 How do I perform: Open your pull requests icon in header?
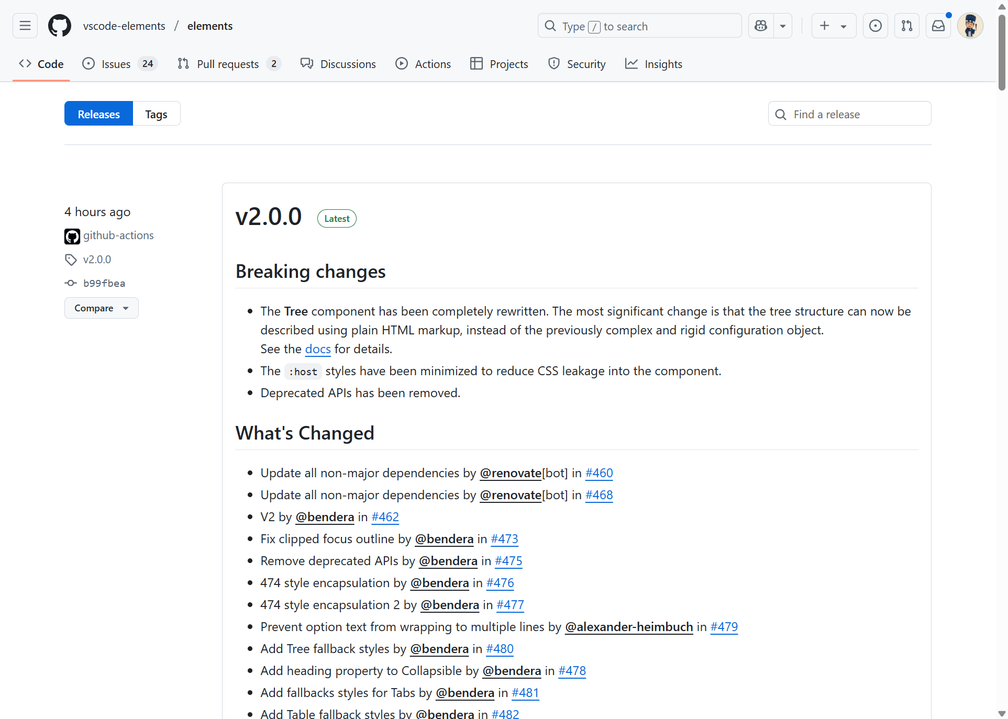point(906,26)
